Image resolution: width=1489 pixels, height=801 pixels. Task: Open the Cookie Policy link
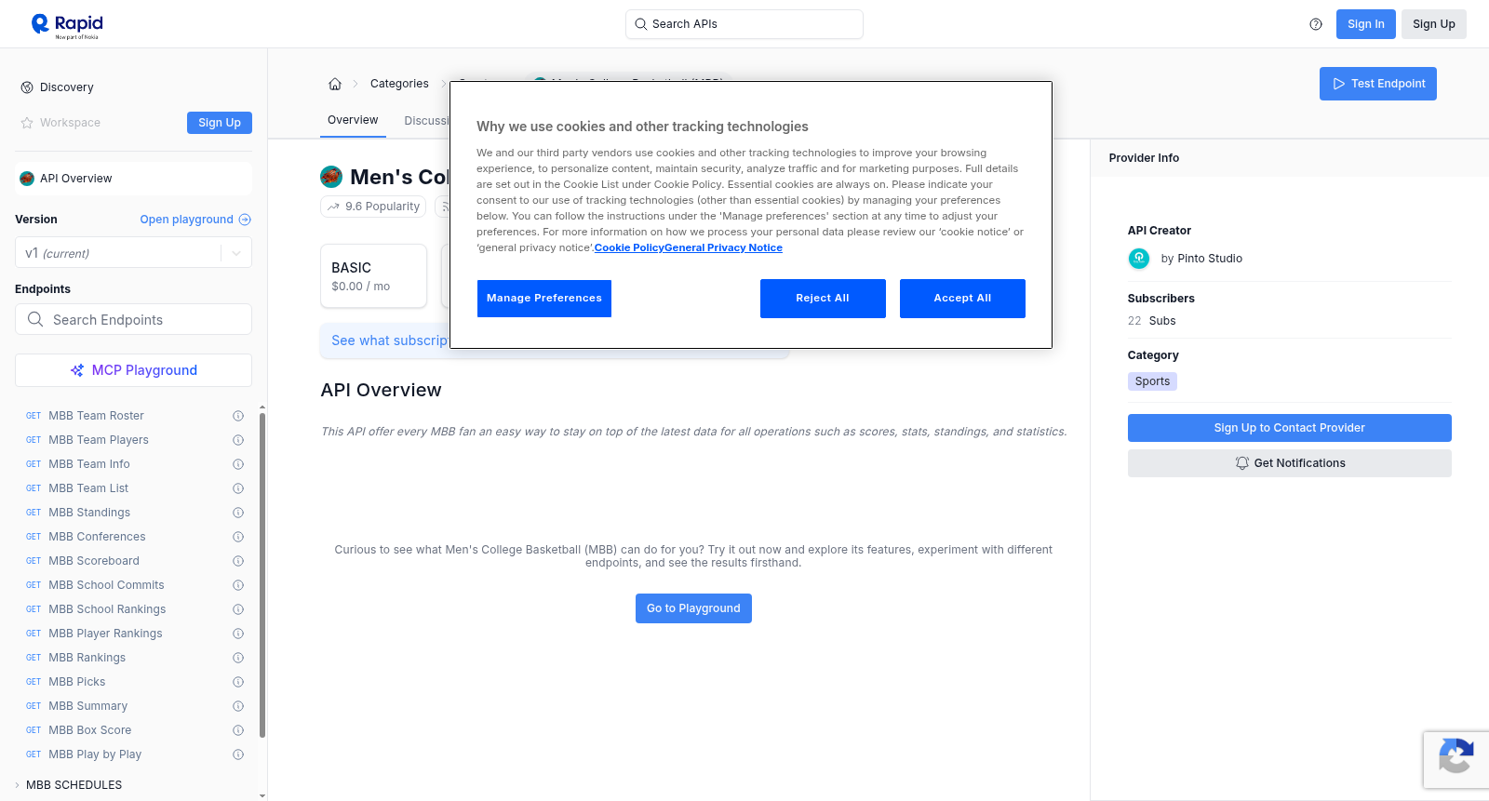point(629,247)
